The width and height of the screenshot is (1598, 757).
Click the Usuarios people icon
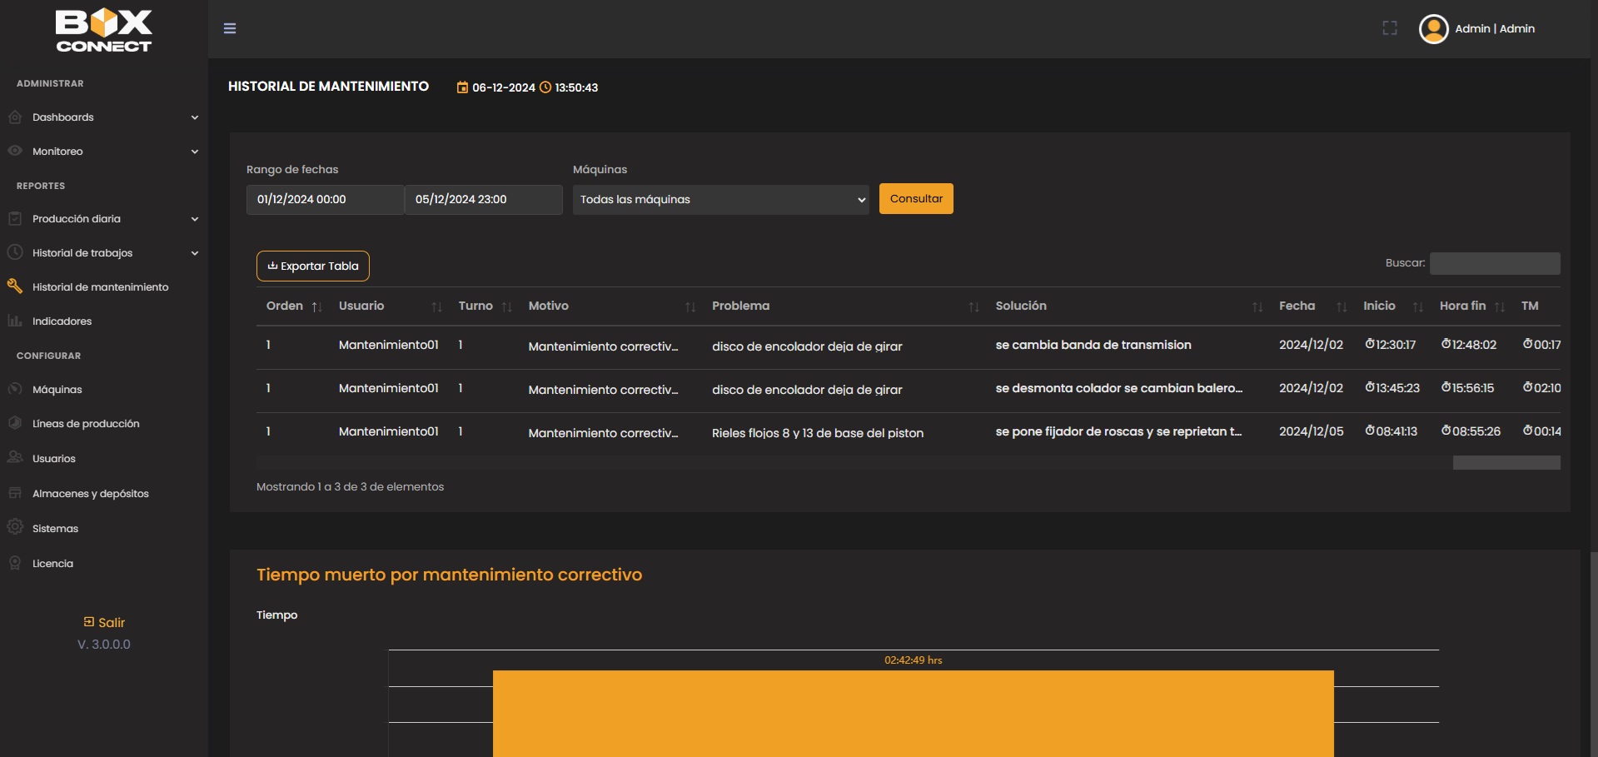click(x=15, y=457)
